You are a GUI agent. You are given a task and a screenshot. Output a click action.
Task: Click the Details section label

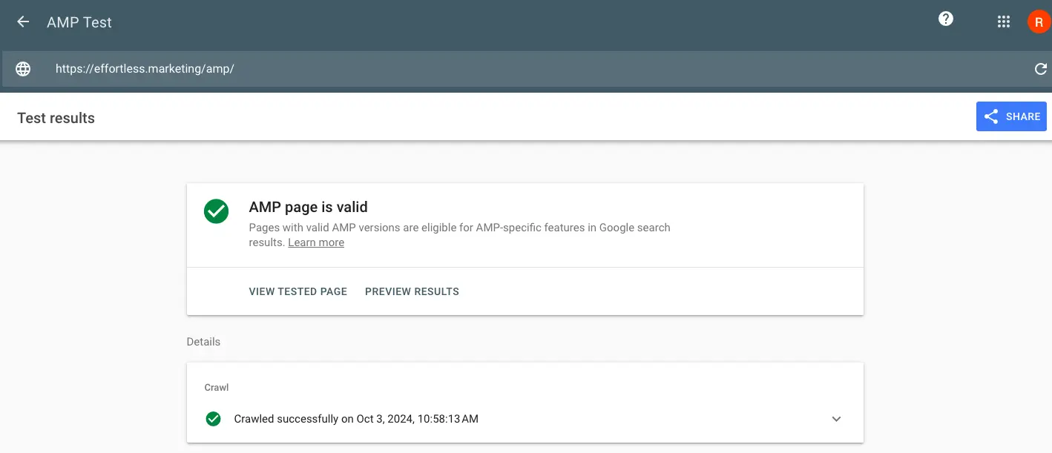pyautogui.click(x=203, y=342)
